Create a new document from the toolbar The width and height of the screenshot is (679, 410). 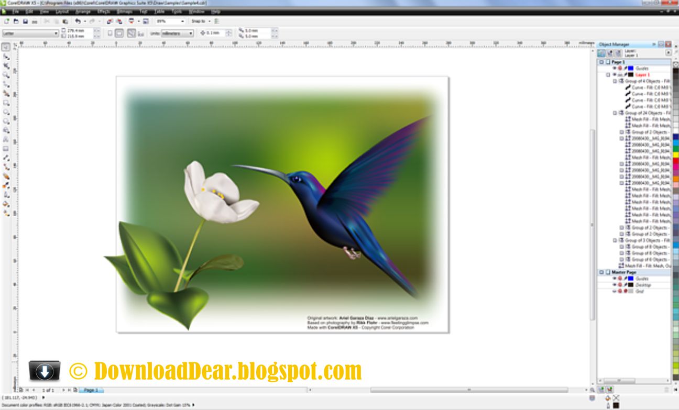(x=7, y=21)
